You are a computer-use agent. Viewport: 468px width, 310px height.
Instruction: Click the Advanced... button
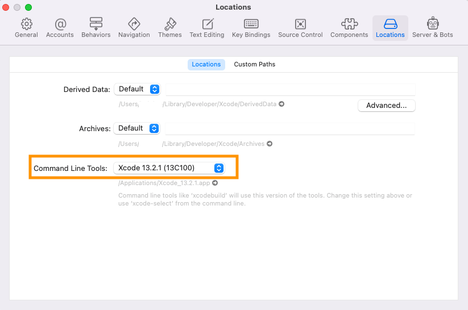tap(387, 106)
